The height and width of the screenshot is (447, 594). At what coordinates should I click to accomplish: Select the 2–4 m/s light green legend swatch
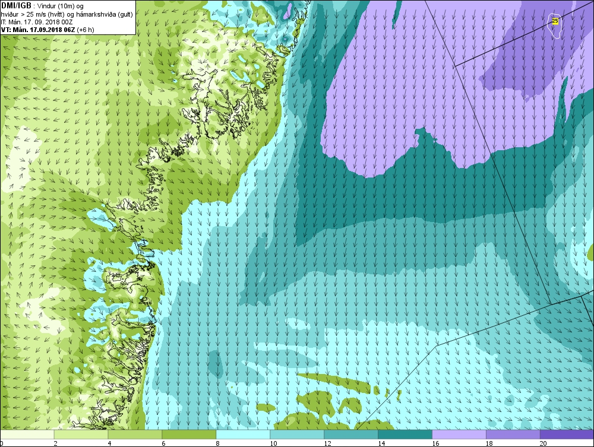click(81, 435)
